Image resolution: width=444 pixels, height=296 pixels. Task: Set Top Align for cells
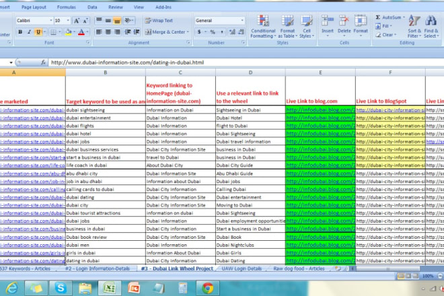[x=99, y=20]
